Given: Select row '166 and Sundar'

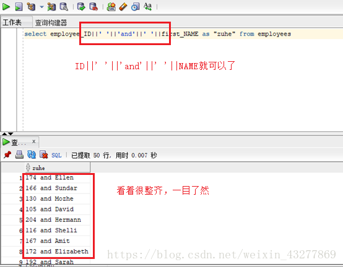Looking at the screenshot, I should (x=58, y=188).
